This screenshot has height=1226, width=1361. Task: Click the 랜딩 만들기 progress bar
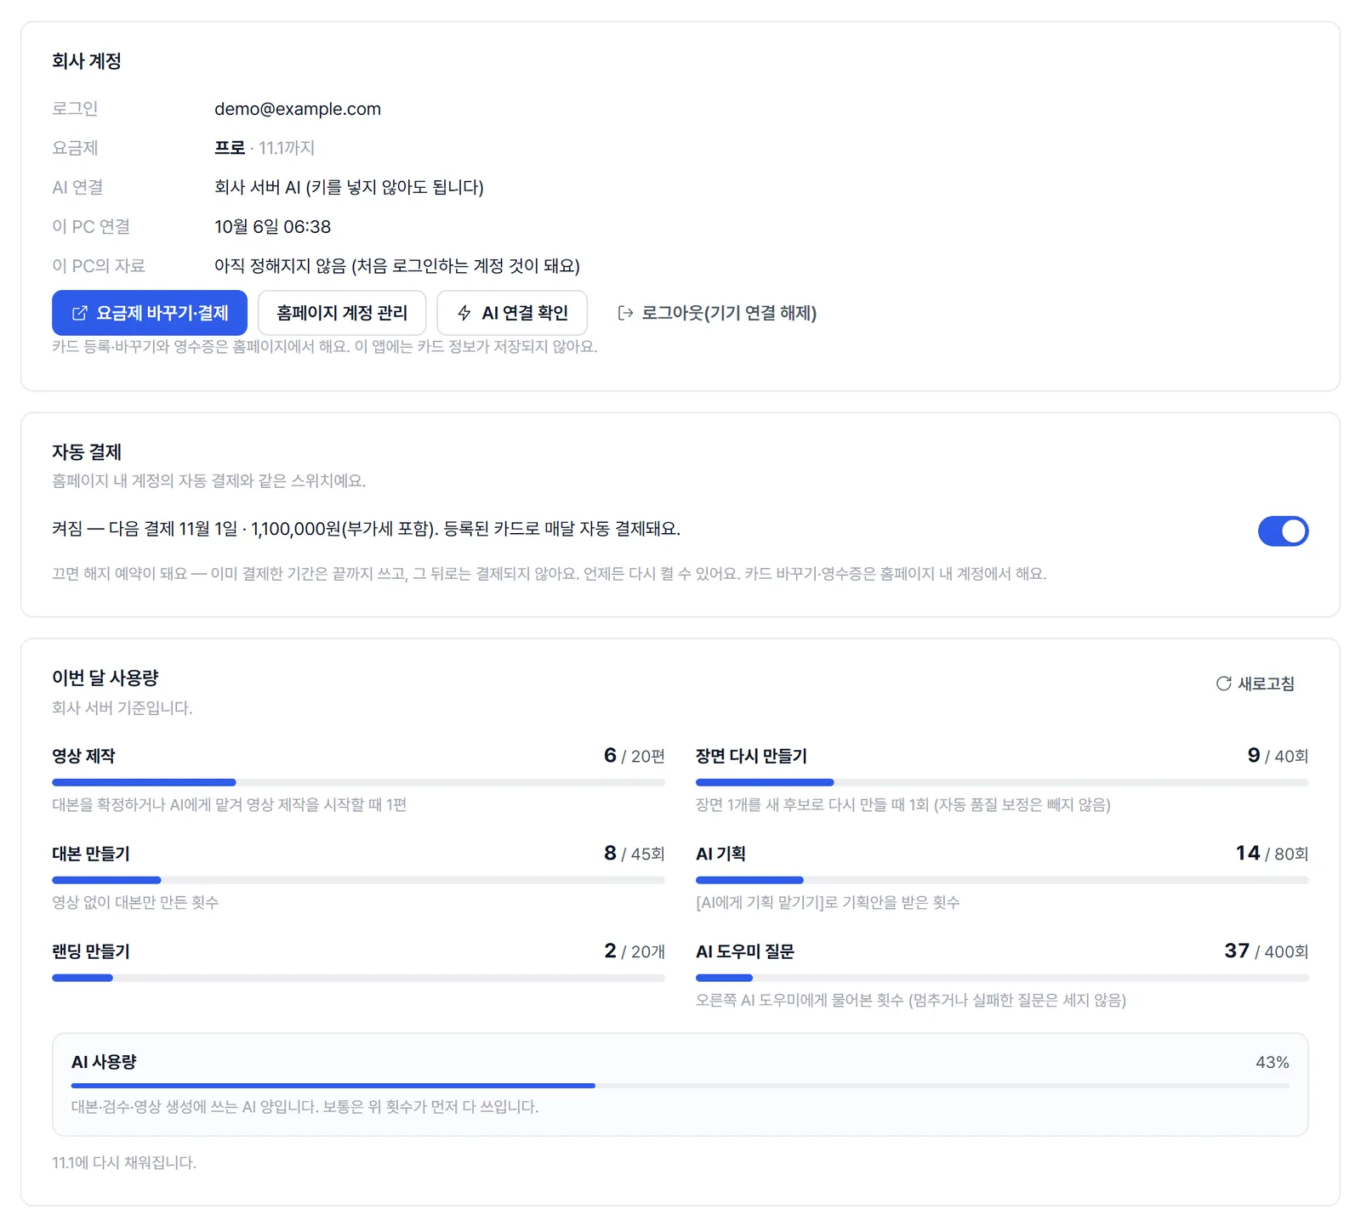[358, 978]
